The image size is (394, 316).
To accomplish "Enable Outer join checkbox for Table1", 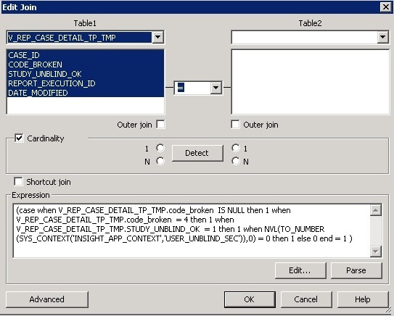I will tap(160, 125).
